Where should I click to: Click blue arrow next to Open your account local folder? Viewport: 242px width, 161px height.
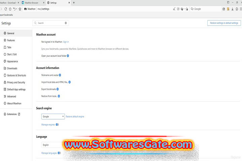[68, 56]
